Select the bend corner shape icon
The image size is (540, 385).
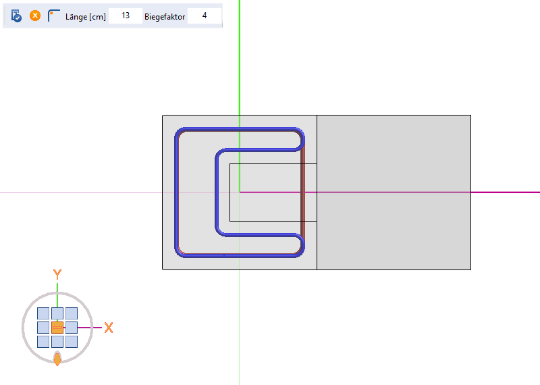point(54,16)
